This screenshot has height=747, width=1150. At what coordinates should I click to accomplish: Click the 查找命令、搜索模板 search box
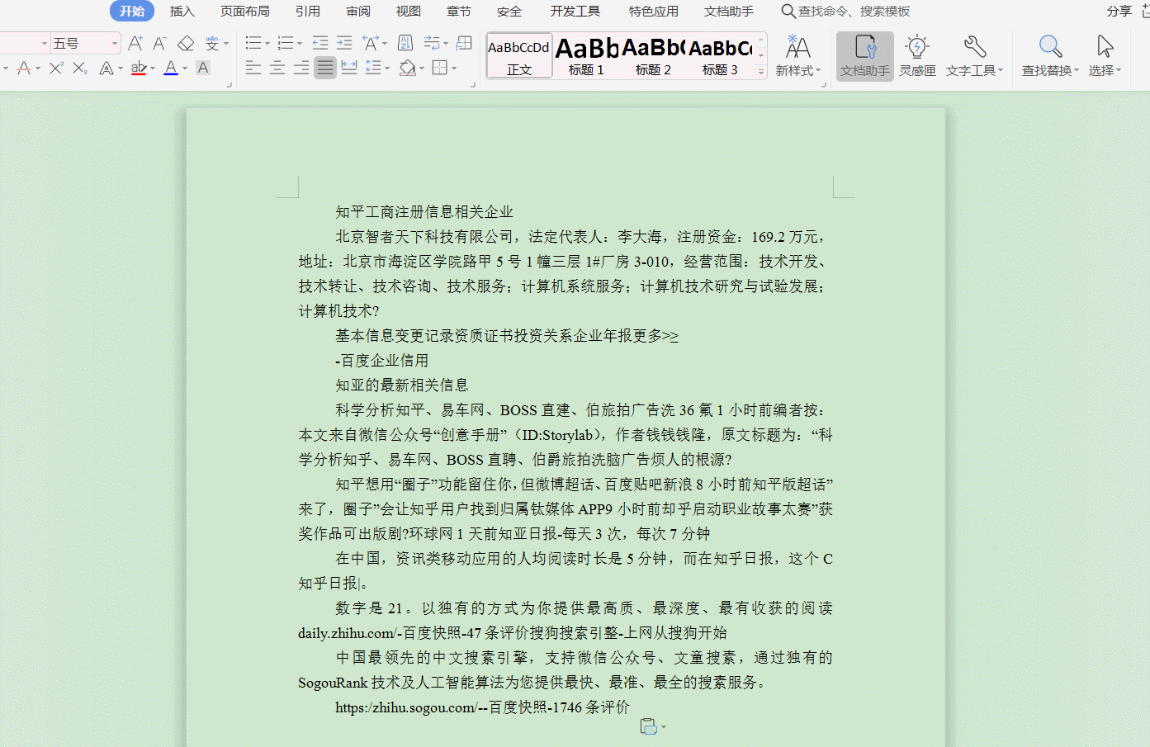[846, 11]
